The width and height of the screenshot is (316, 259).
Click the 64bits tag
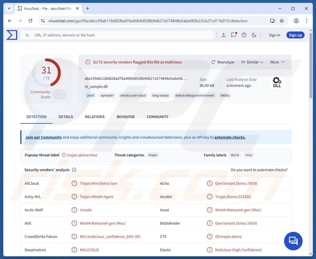pyautogui.click(x=225, y=95)
